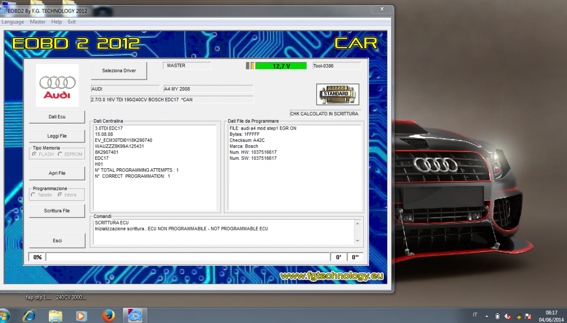Open the Master menu
The height and width of the screenshot is (323, 567).
38,22
